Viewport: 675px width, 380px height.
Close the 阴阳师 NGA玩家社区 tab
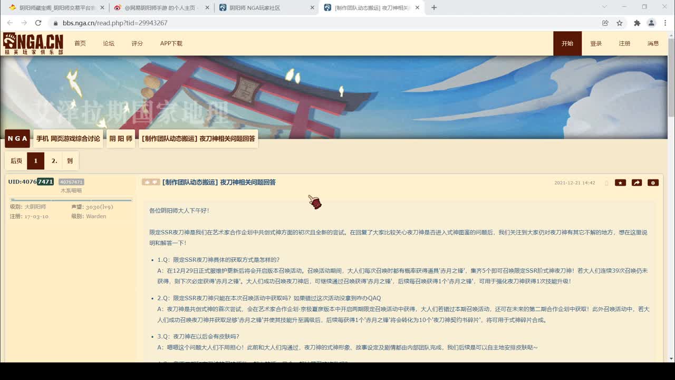312,8
